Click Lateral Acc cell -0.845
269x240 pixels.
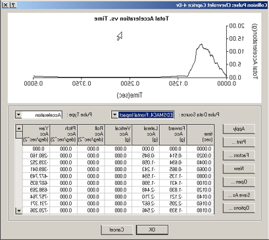click(145, 156)
